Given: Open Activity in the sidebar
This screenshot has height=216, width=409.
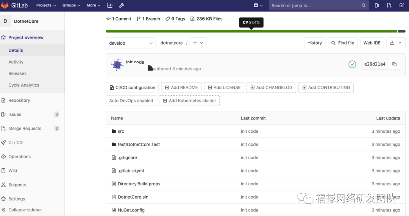Looking at the screenshot, I should pos(16,62).
